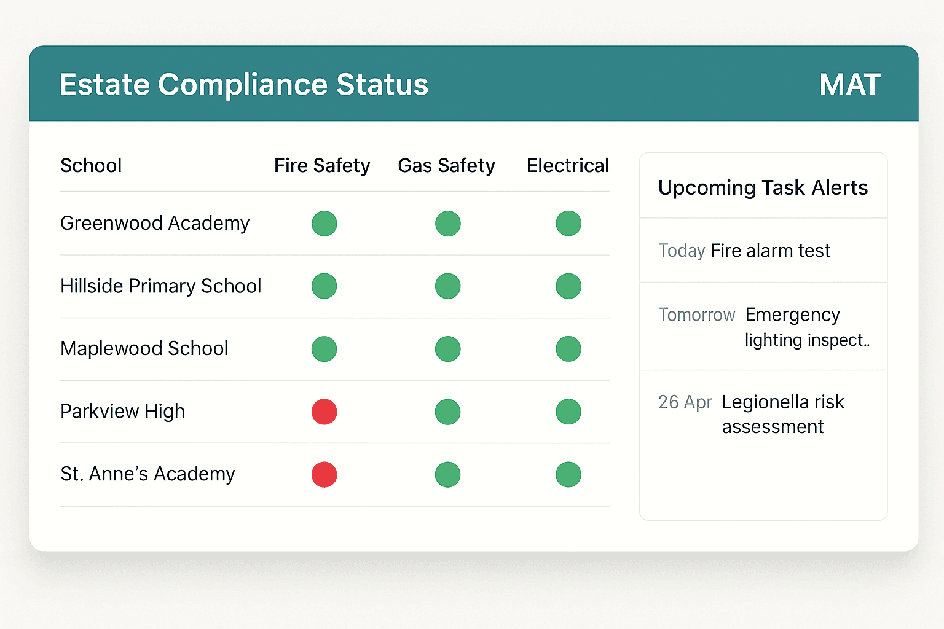
Task: Click the Electrical column header
Action: (x=568, y=165)
